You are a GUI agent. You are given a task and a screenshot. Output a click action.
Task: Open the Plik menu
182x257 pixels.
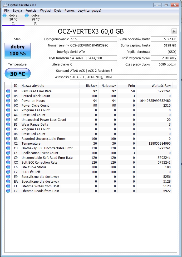click(x=7, y=11)
